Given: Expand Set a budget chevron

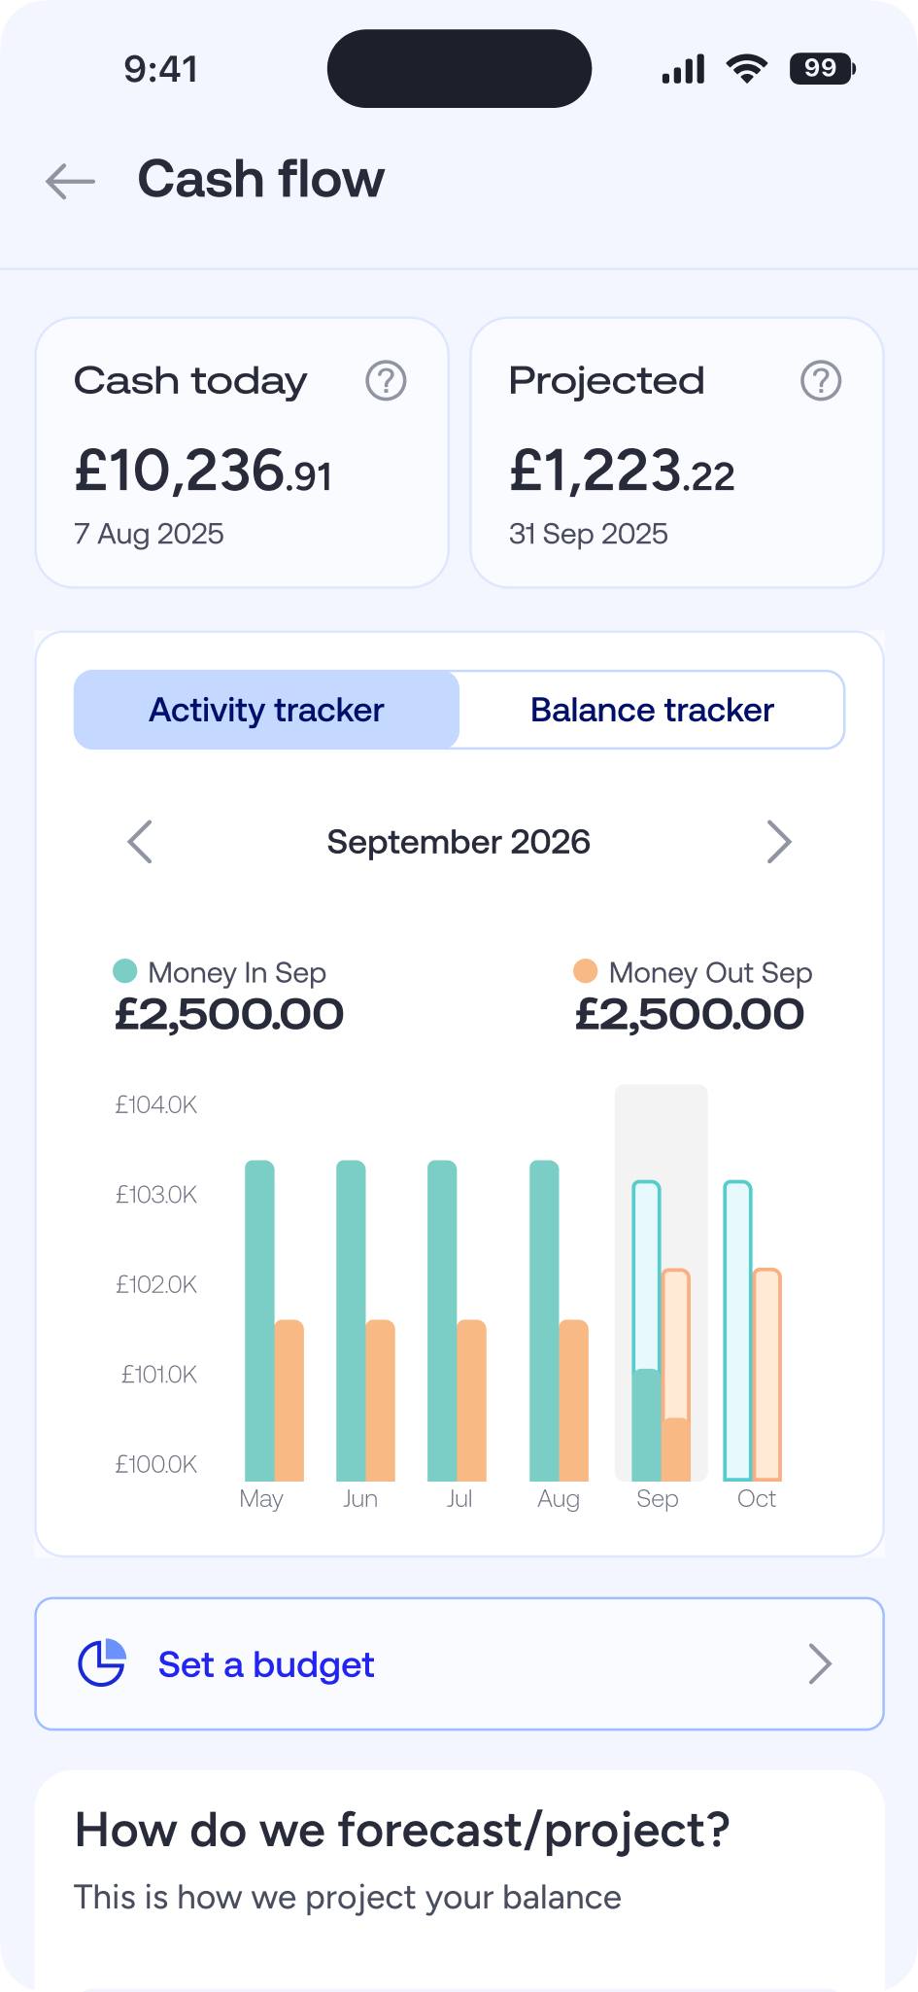Looking at the screenshot, I should 820,1663.
